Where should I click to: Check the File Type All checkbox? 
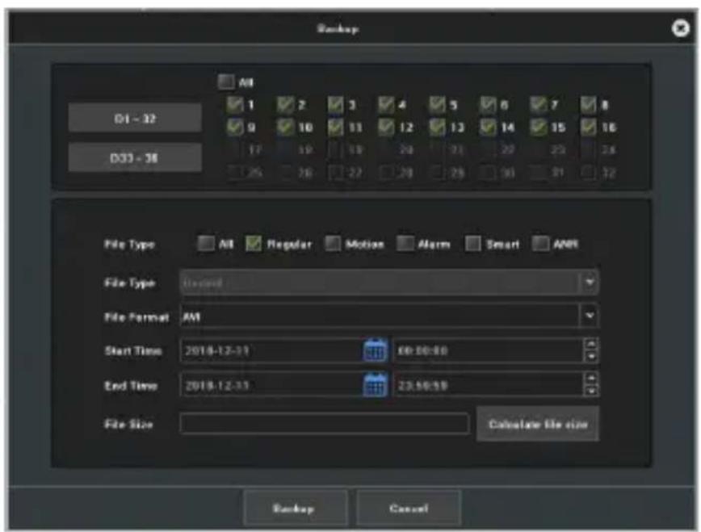[206, 244]
